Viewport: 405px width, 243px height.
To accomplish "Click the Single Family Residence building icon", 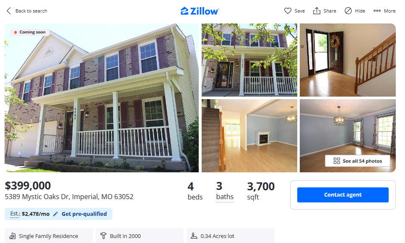I will pos(13,236).
